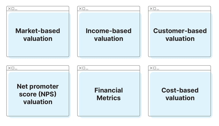Select the Net promoter score (NPS) card

coord(38,94)
